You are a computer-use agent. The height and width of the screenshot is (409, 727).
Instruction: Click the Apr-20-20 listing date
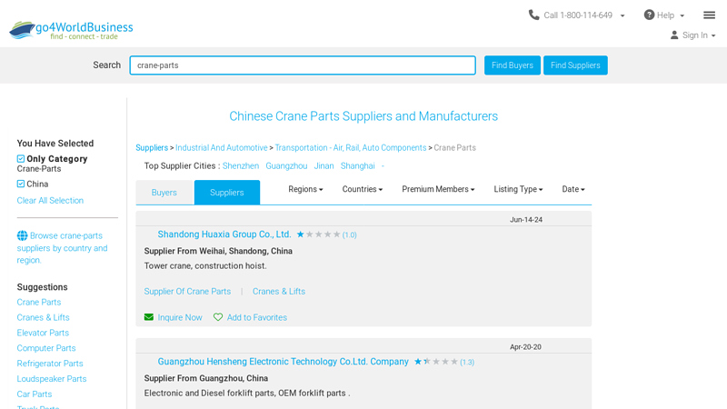(525, 346)
